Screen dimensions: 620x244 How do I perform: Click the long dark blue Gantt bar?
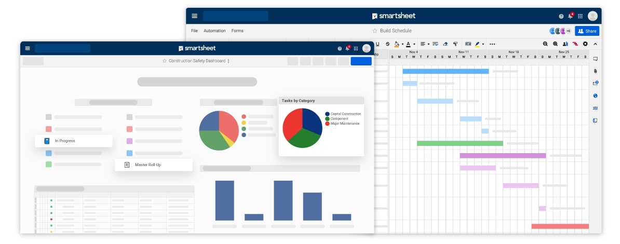pyautogui.click(x=446, y=71)
